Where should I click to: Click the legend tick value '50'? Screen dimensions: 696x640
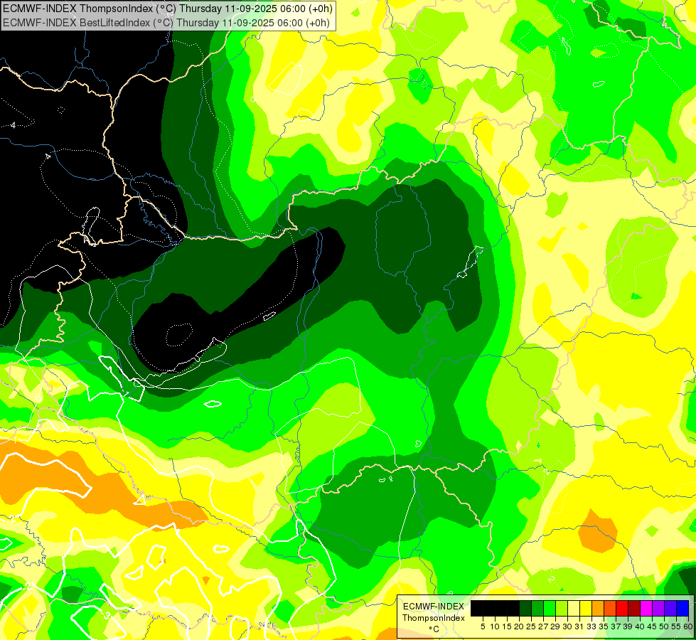(x=664, y=626)
